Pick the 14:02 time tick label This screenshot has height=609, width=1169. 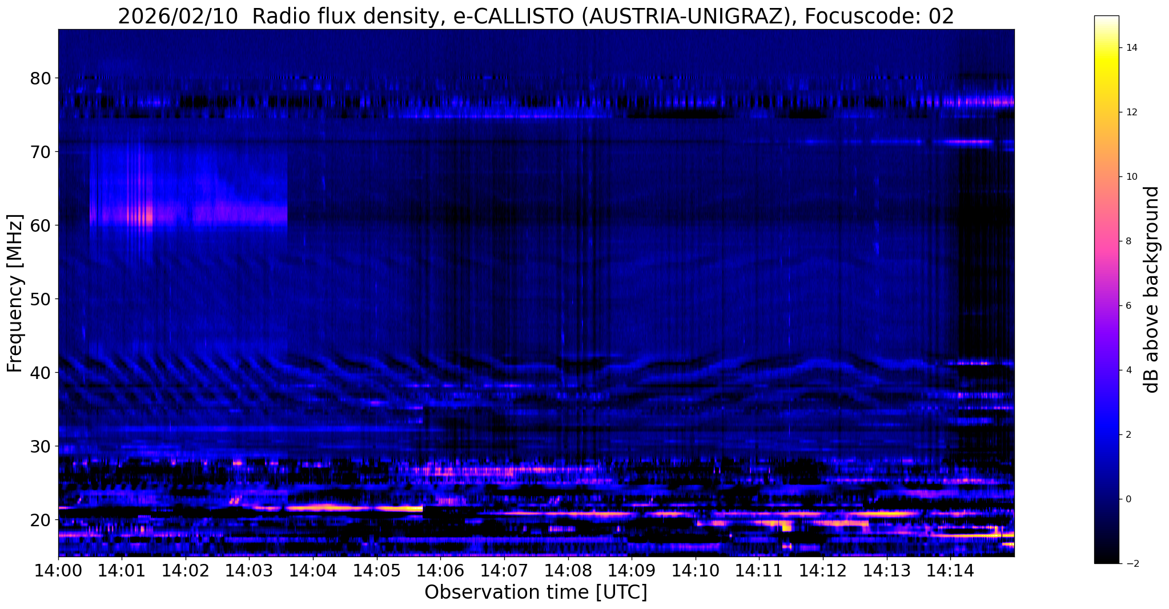click(186, 570)
